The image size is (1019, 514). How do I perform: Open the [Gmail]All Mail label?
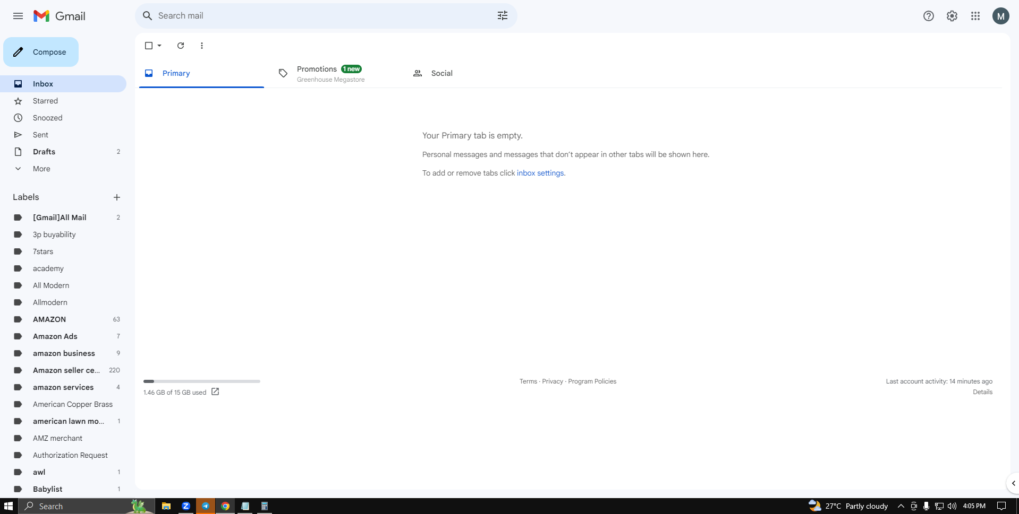[x=63, y=217]
